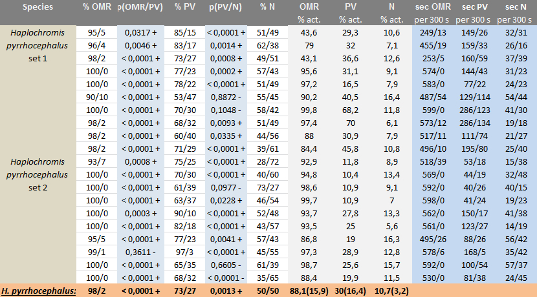The width and height of the screenshot is (537, 297).
Task: Select the cell with value 0,0317 +
Action: pyautogui.click(x=138, y=32)
